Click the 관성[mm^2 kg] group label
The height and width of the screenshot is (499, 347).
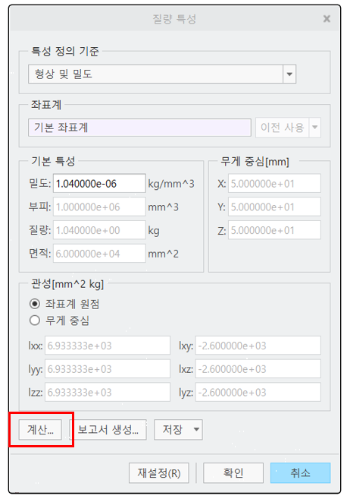[x=67, y=283]
